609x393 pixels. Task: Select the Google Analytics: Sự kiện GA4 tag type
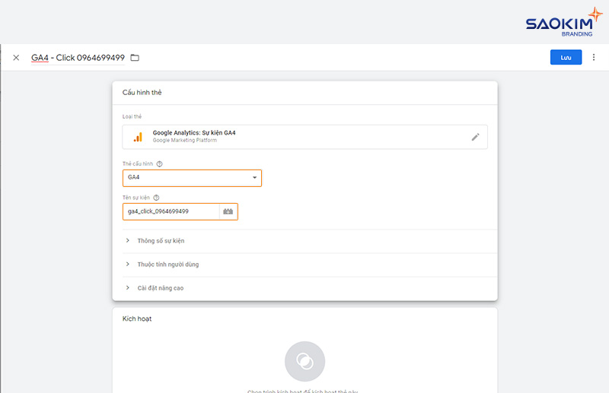[x=304, y=137]
